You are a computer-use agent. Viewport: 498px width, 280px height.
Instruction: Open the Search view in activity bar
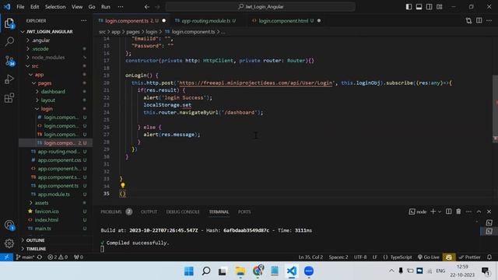9,41
